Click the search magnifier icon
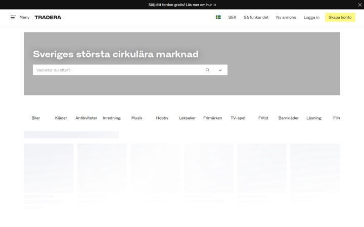The width and height of the screenshot is (364, 227). pyautogui.click(x=207, y=70)
